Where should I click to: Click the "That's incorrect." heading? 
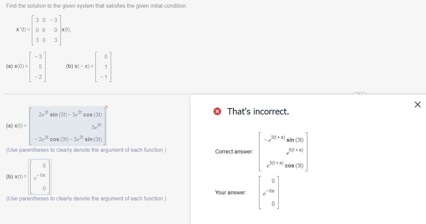pos(258,112)
